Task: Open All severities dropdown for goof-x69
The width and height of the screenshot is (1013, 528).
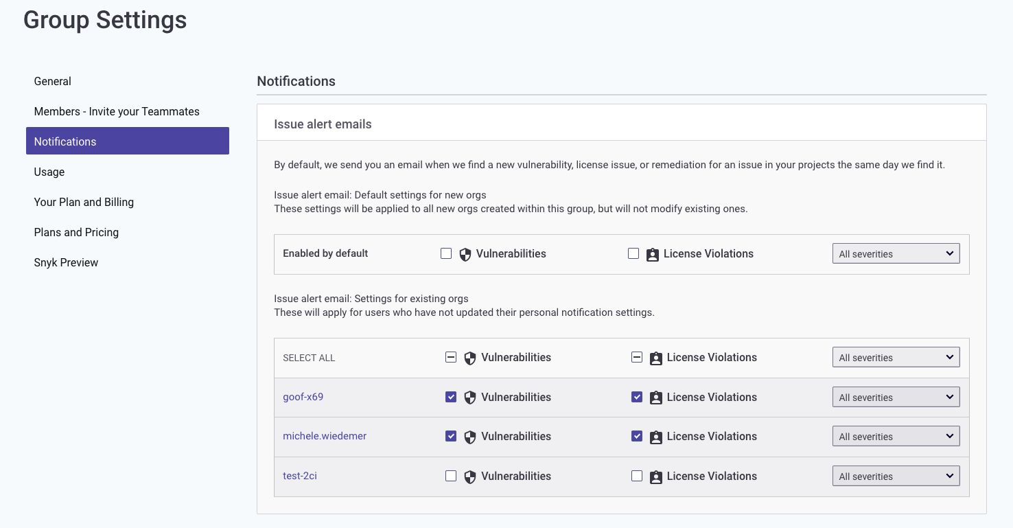Action: (896, 397)
